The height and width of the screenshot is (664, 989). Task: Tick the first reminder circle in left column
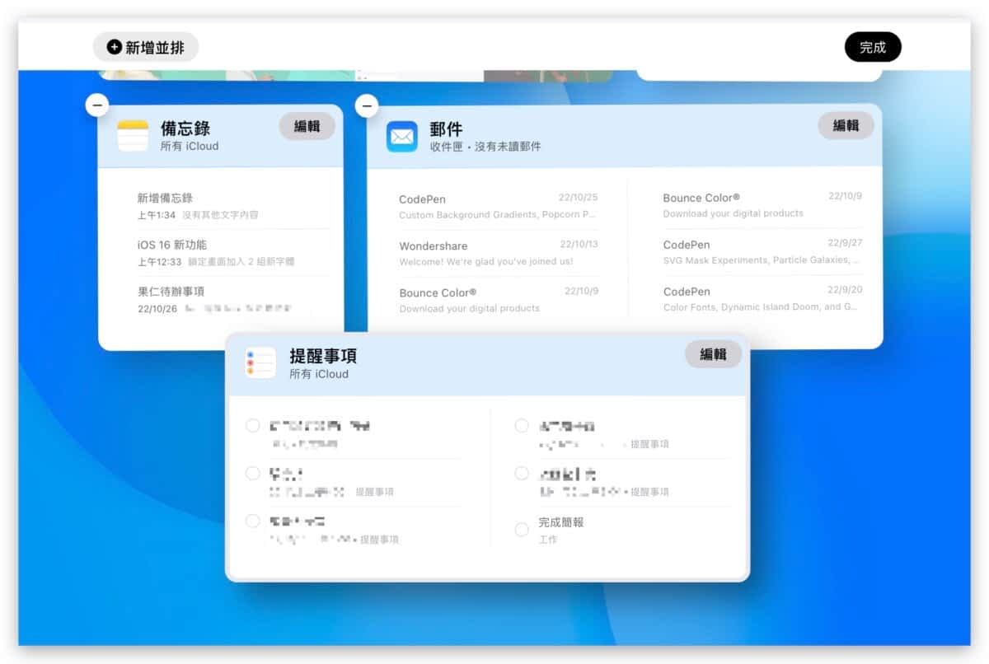pos(253,426)
